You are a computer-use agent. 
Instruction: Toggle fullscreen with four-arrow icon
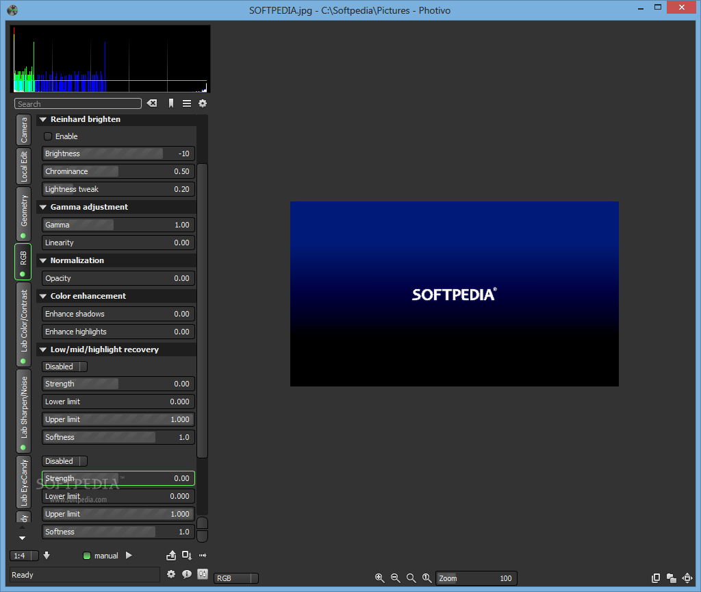687,578
